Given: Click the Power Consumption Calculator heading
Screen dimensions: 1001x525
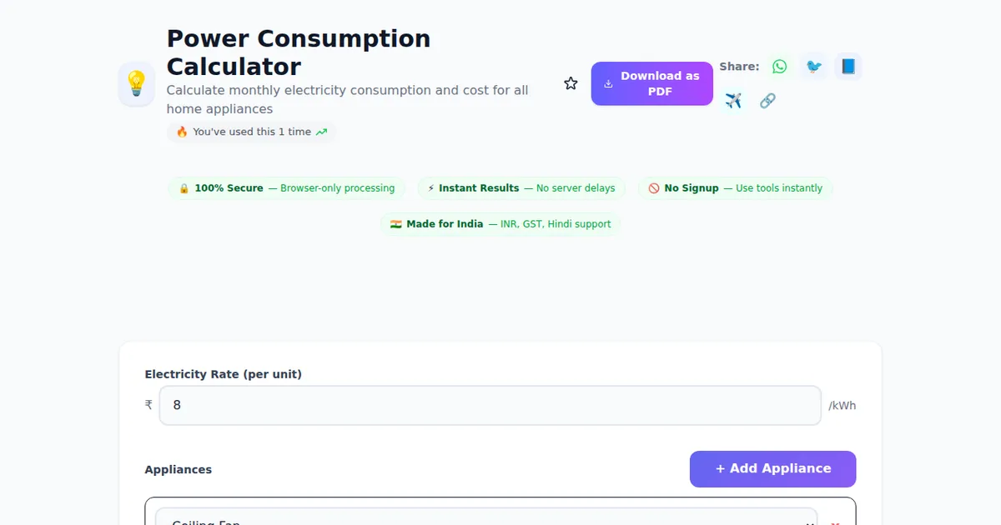Looking at the screenshot, I should [299, 52].
